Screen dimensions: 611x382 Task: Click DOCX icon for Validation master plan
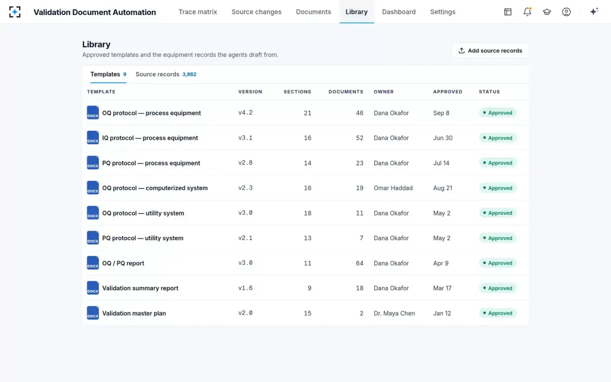[x=93, y=313]
